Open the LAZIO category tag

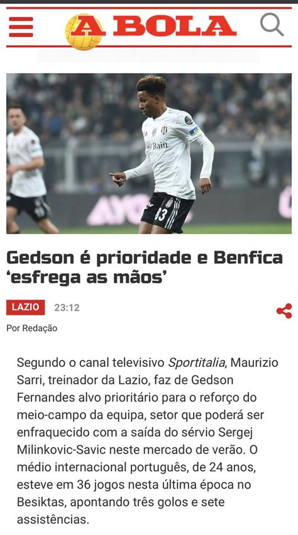[26, 307]
